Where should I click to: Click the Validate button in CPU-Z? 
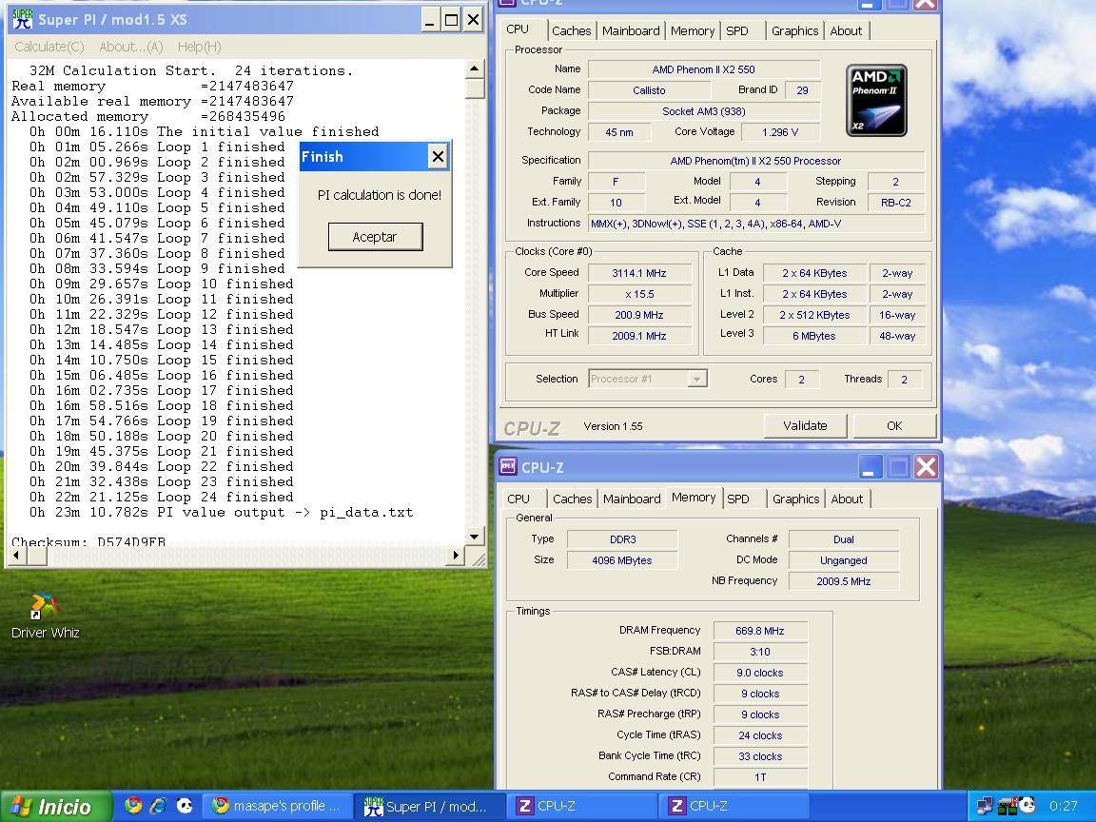pos(805,425)
